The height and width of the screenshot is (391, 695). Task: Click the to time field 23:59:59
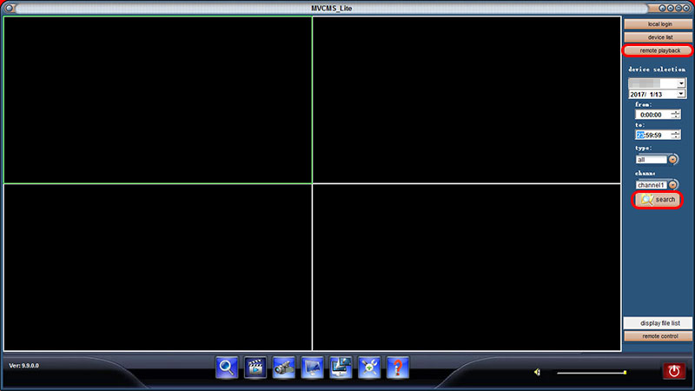(x=653, y=135)
